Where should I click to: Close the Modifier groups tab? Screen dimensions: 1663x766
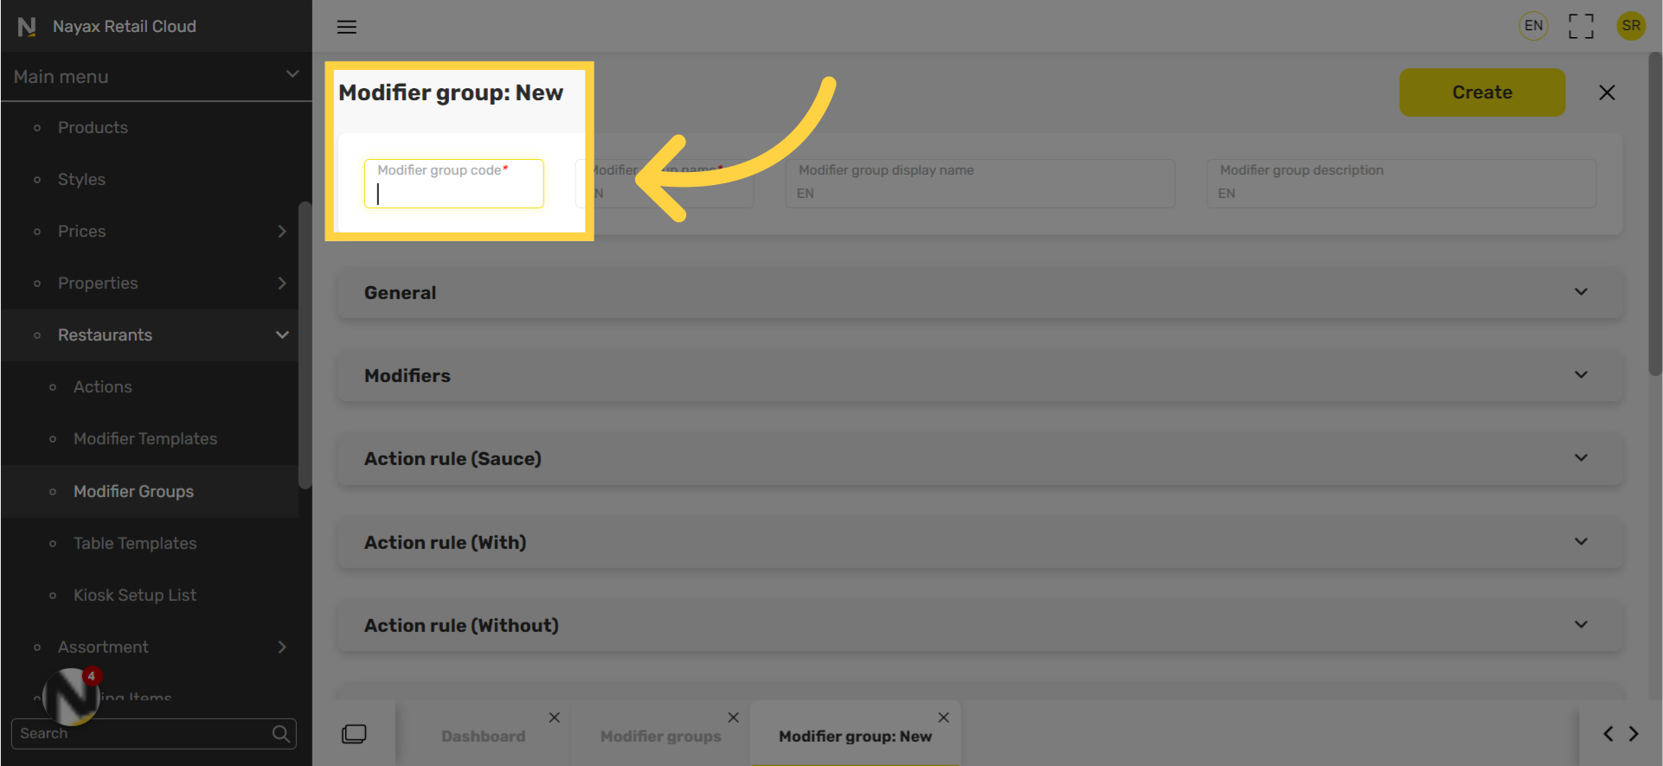point(734,718)
